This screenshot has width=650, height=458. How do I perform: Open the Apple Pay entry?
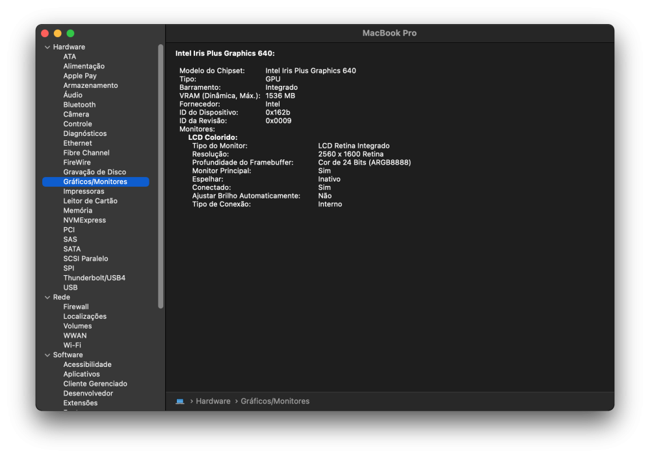(80, 76)
